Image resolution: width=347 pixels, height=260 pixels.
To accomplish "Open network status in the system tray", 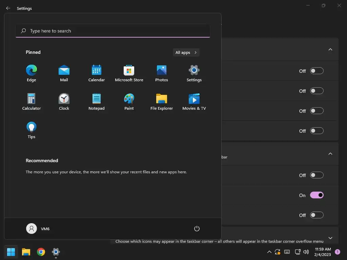I will click(298, 252).
